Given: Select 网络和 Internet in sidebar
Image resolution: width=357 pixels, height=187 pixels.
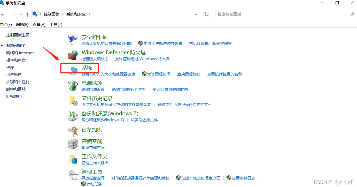Looking at the screenshot, I should pyautogui.click(x=20, y=53).
